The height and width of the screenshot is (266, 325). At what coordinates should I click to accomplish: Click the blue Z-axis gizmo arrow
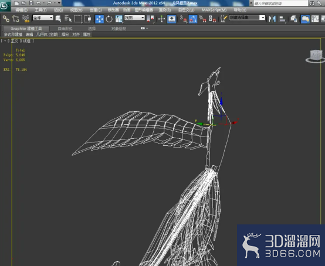(x=221, y=101)
